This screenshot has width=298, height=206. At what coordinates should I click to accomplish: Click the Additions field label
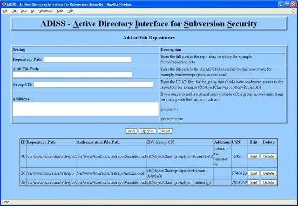tap(21, 99)
